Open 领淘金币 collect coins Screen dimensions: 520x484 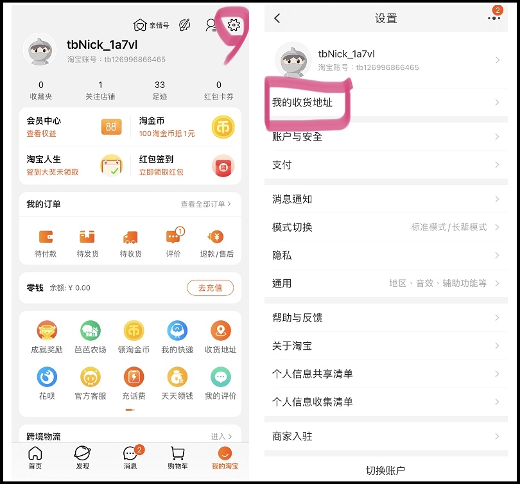point(134,337)
